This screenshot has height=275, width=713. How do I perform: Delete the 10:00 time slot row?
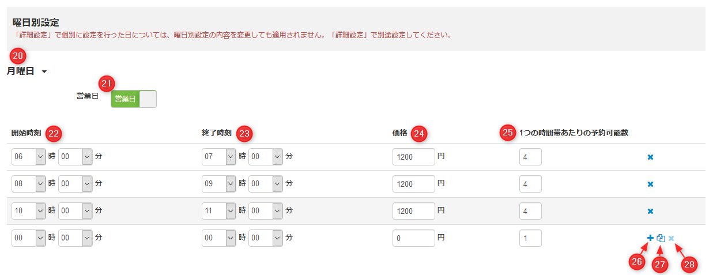coord(650,211)
